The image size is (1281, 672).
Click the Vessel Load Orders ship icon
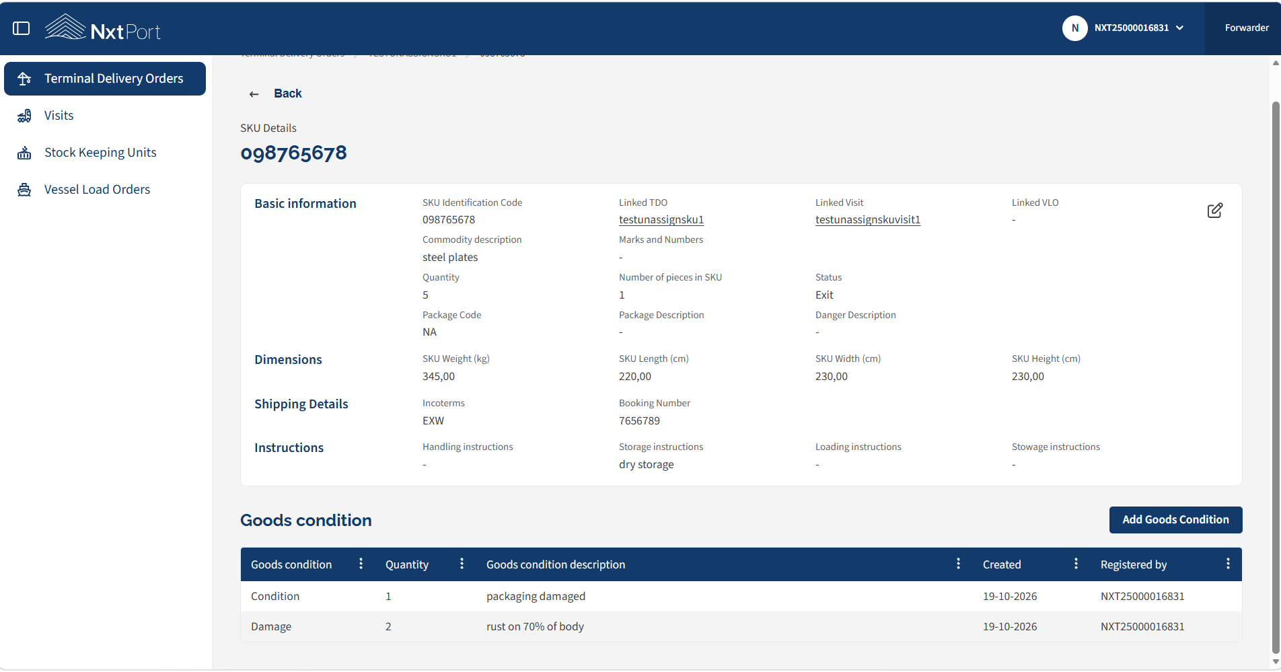coord(24,190)
